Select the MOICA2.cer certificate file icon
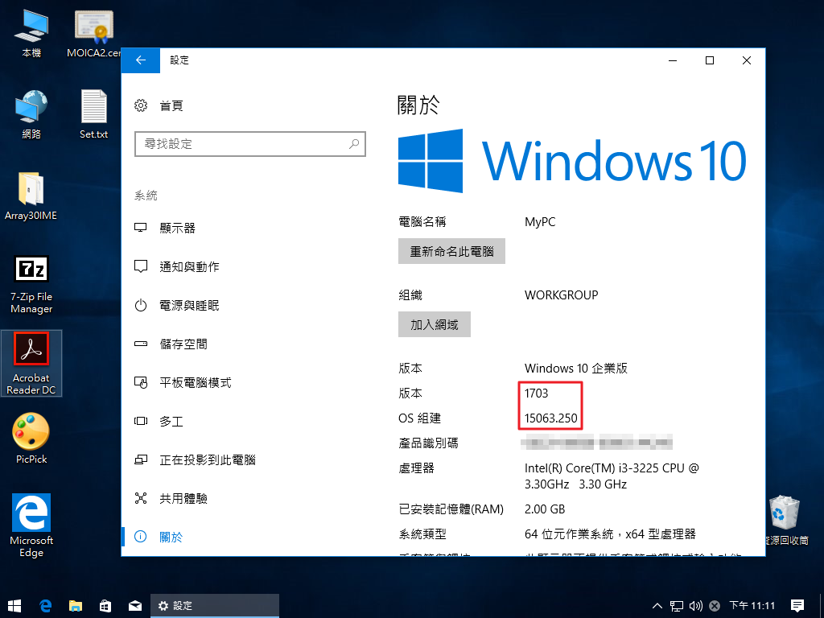824x618 pixels. pos(93,34)
